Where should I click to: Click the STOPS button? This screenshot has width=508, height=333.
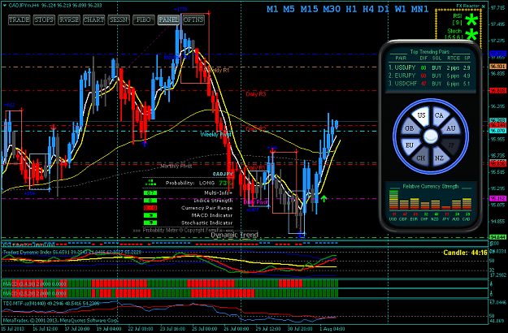click(x=44, y=19)
